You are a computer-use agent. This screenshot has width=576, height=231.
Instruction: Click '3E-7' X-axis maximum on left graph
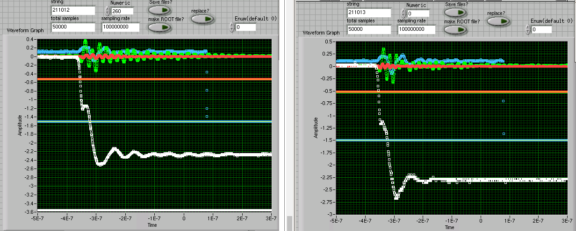(271, 218)
